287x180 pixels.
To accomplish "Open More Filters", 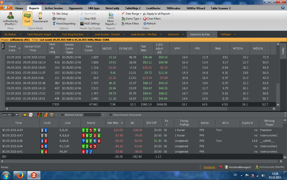I will (130, 23).
